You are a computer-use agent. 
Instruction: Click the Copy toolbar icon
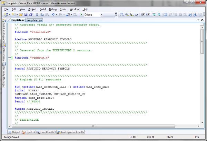pyautogui.click(x=42, y=14)
